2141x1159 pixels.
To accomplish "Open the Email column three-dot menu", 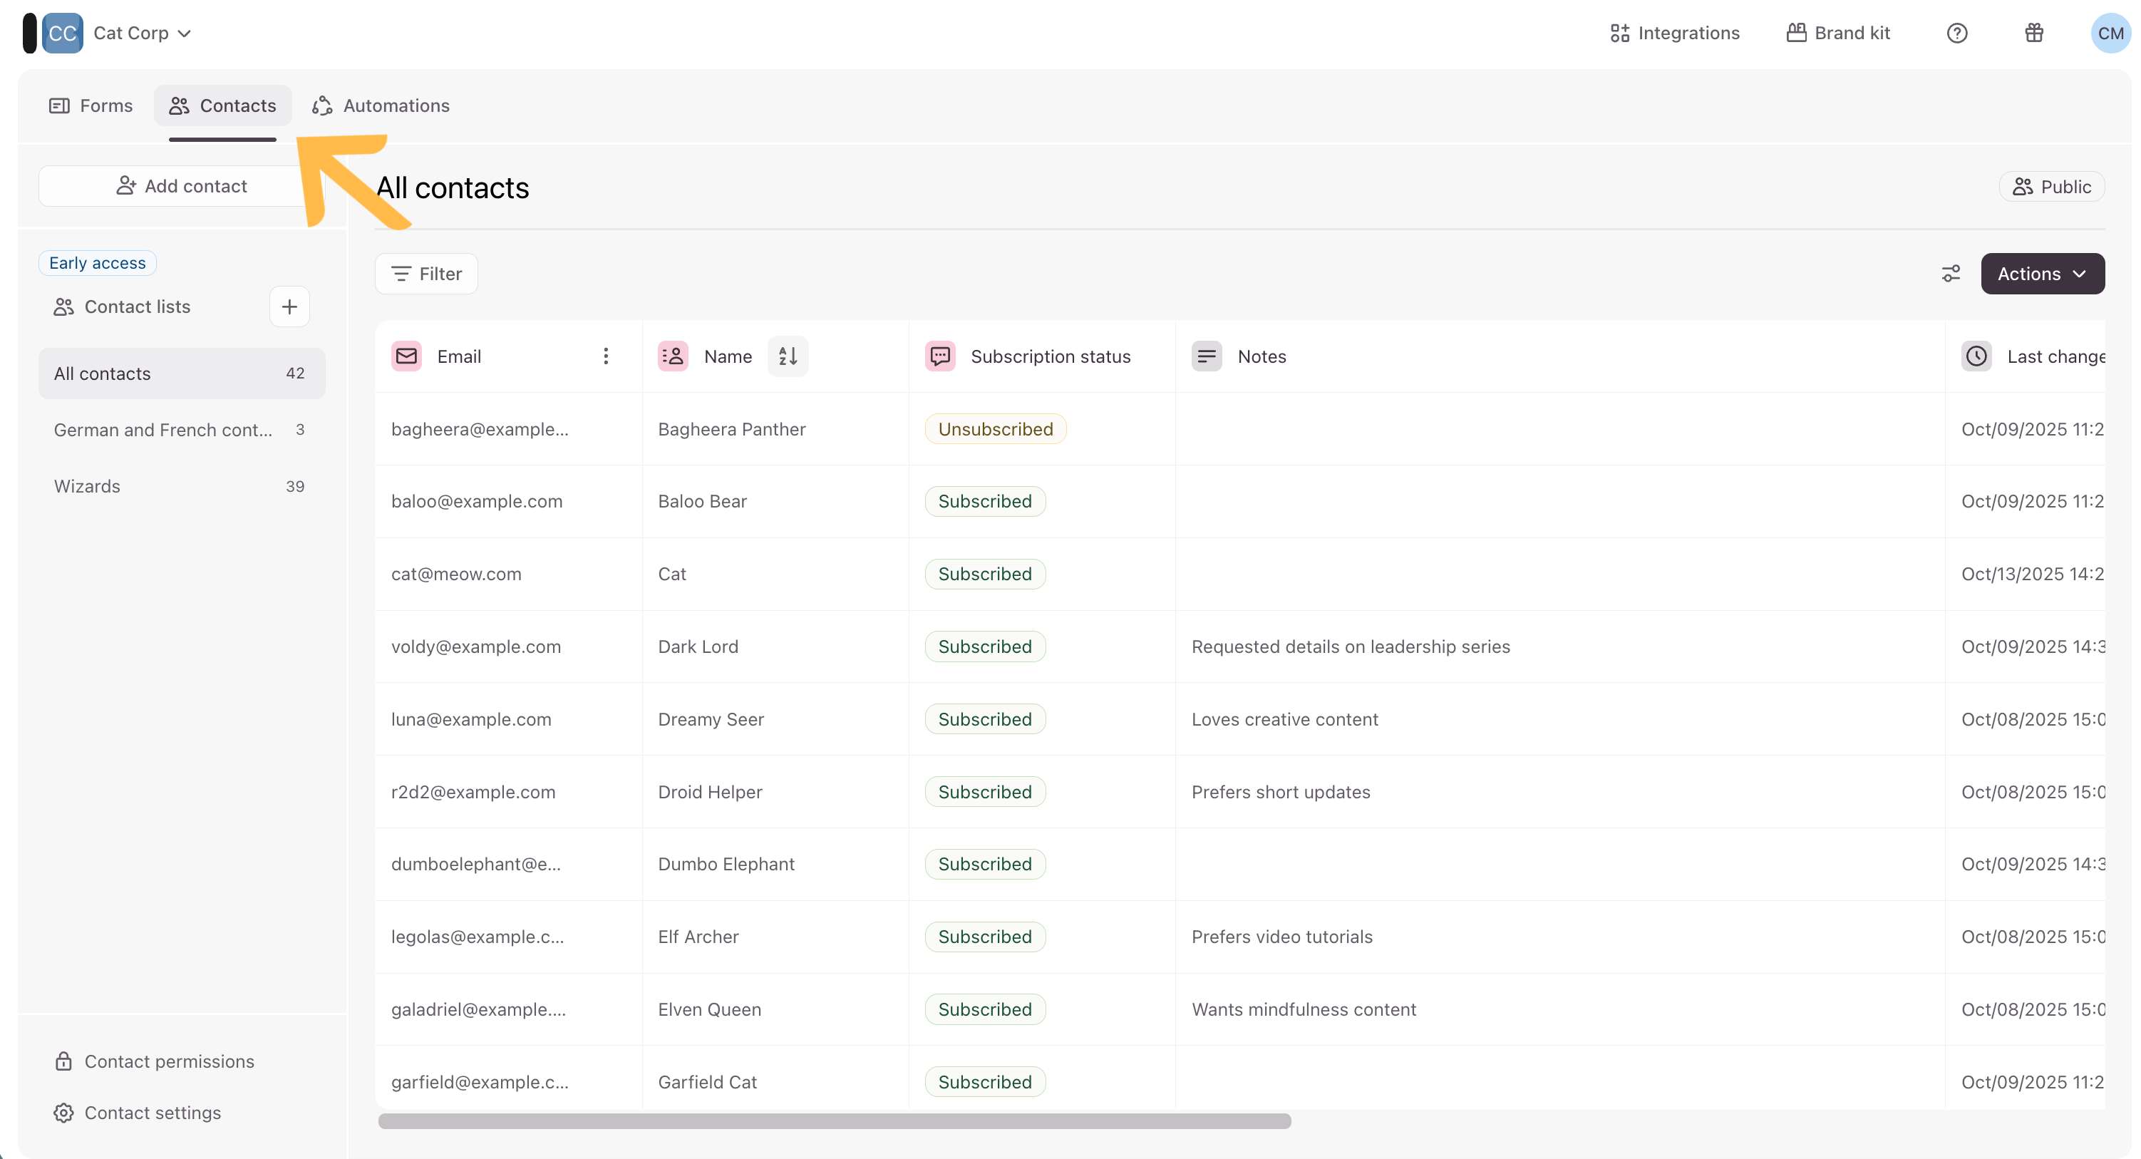I will click(606, 356).
